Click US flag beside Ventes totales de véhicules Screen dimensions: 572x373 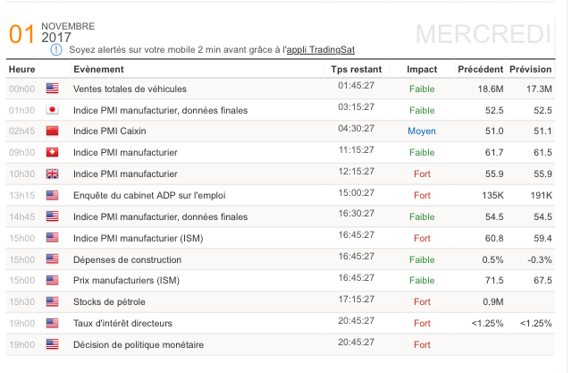52,89
